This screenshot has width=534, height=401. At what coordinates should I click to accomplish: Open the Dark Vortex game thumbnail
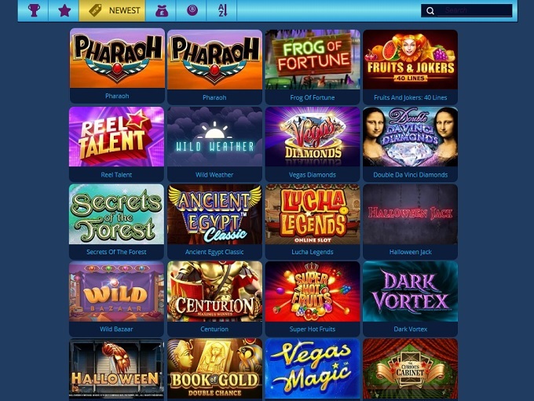click(x=410, y=291)
